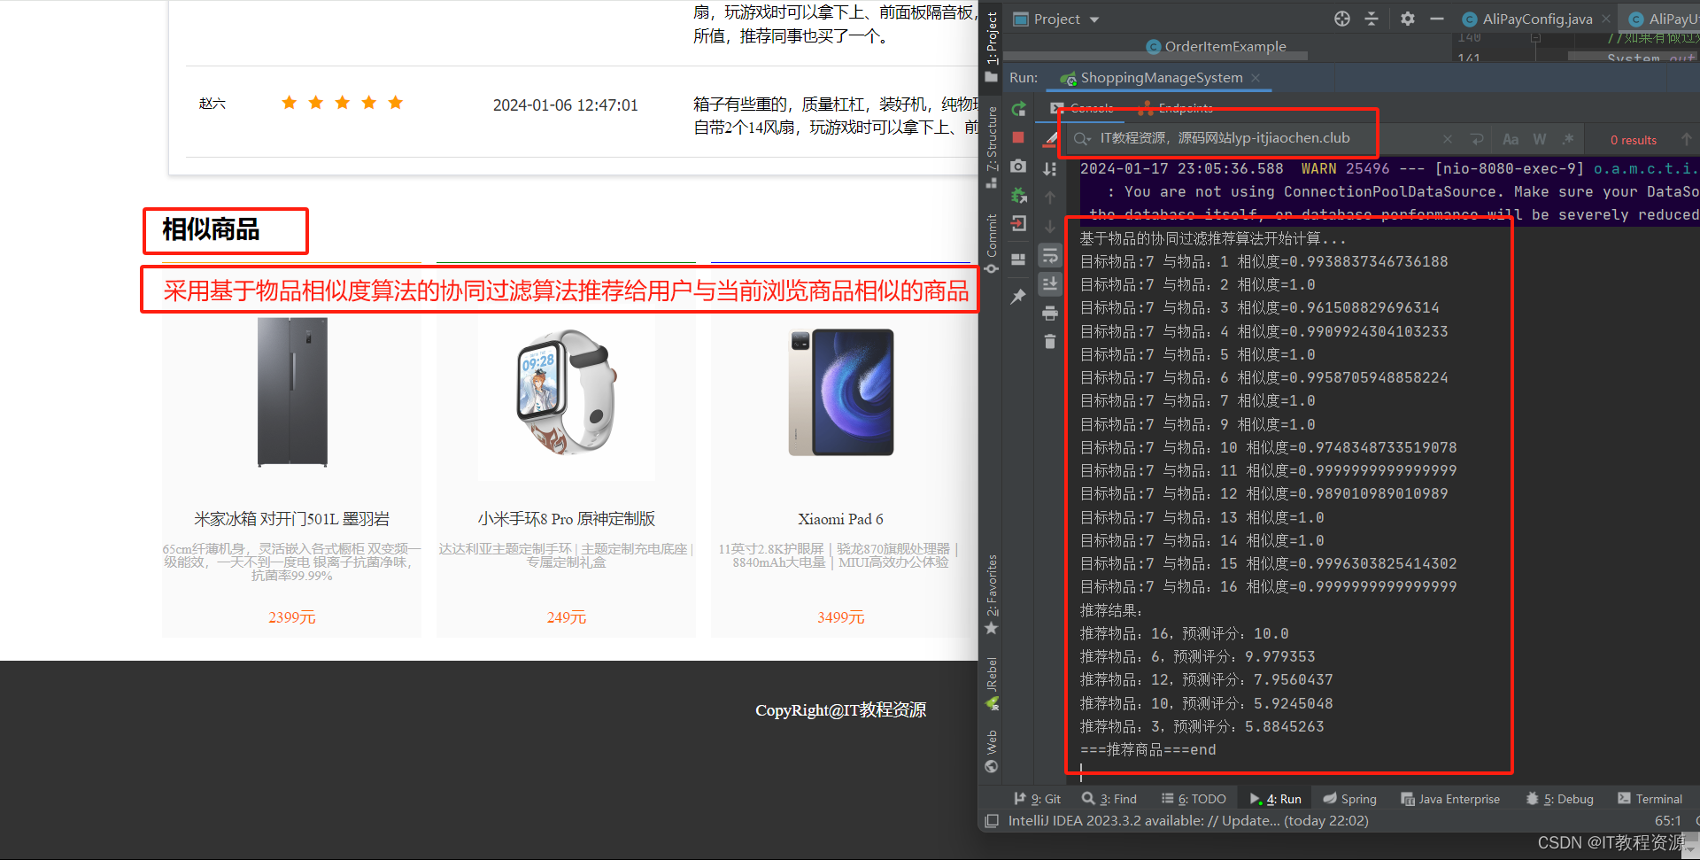
Task: Open the AliPayConfig.java editor tab
Action: [1528, 19]
